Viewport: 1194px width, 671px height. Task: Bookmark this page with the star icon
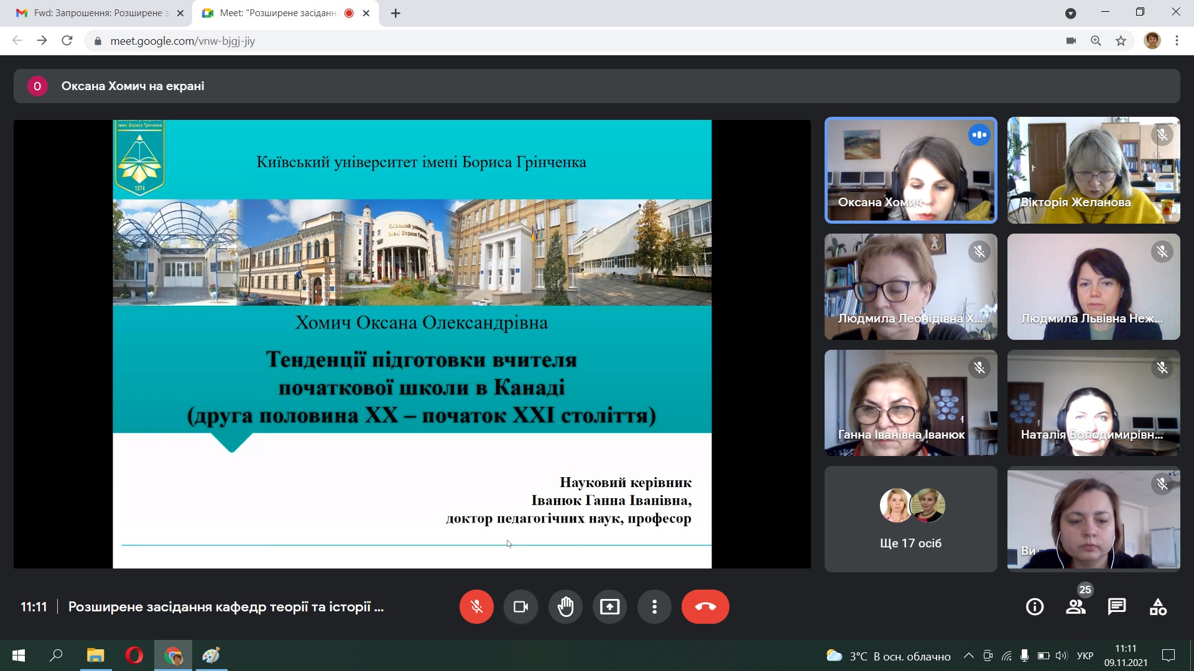(x=1121, y=41)
